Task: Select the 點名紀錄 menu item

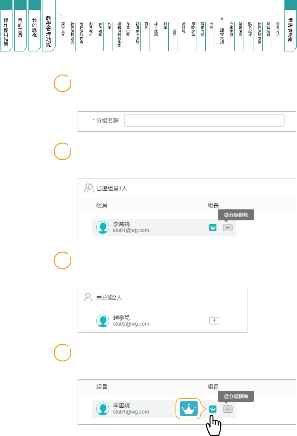Action: [250, 30]
